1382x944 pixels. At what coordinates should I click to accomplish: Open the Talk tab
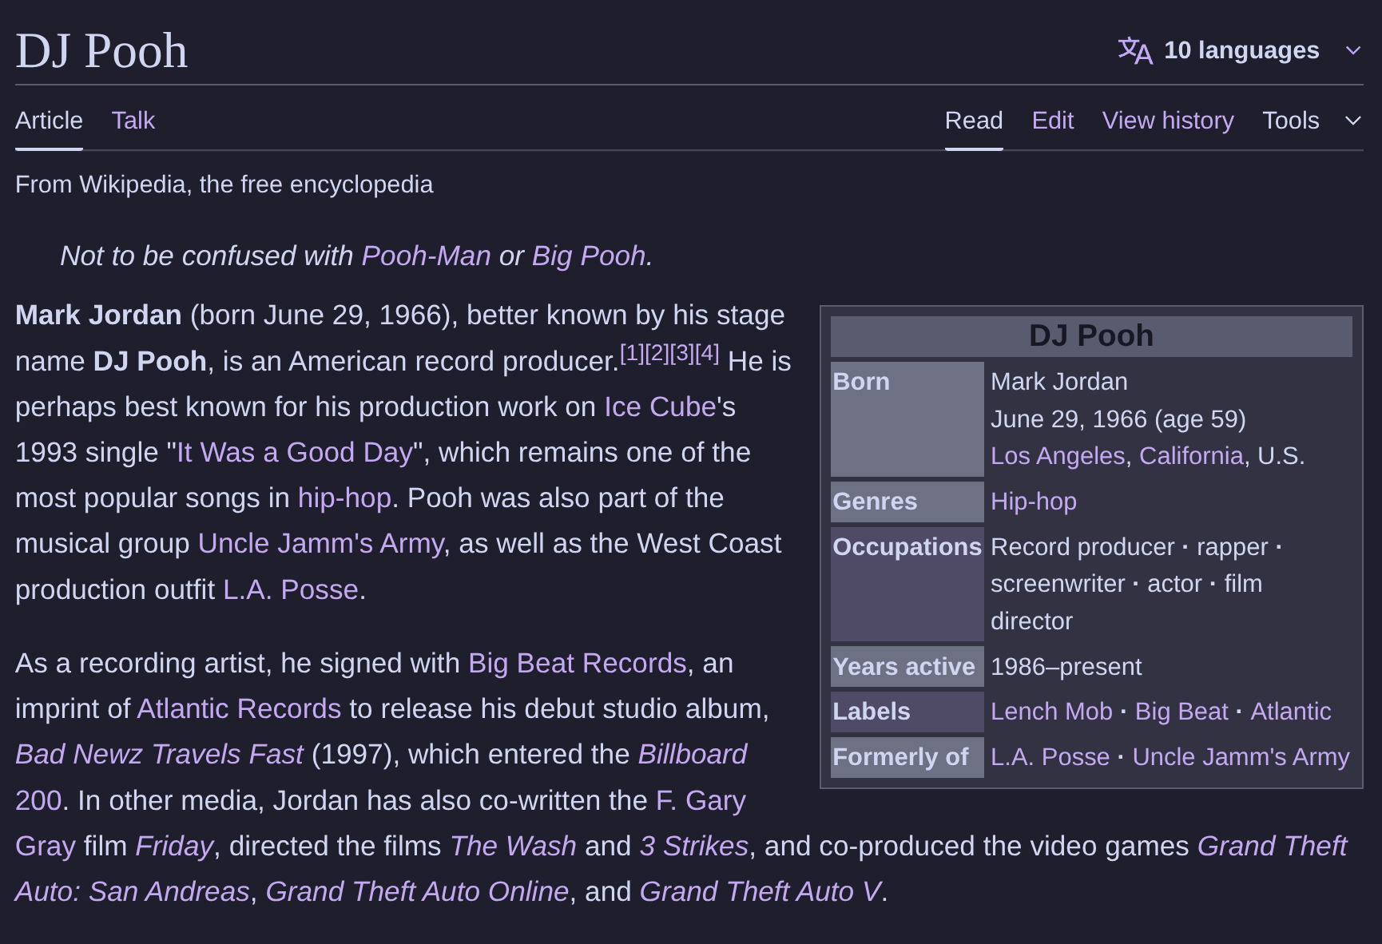(133, 121)
